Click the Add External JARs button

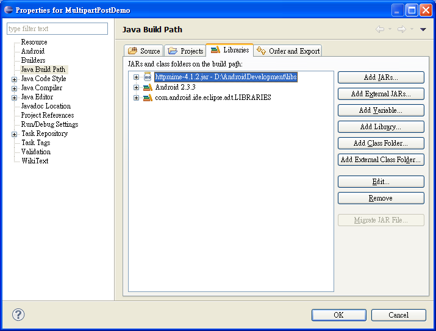[x=381, y=94]
